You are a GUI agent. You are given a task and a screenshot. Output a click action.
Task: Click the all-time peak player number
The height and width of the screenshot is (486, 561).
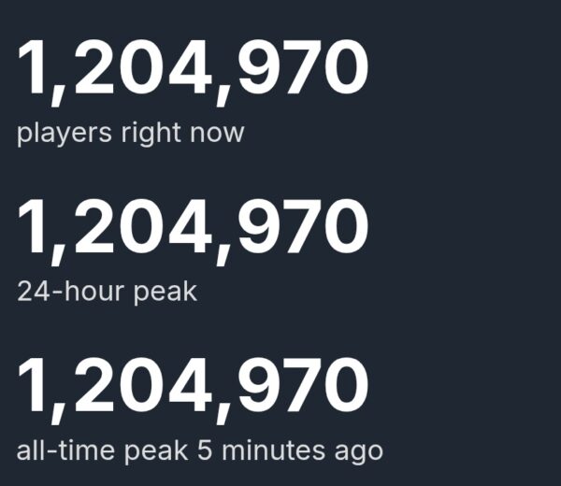click(x=193, y=390)
